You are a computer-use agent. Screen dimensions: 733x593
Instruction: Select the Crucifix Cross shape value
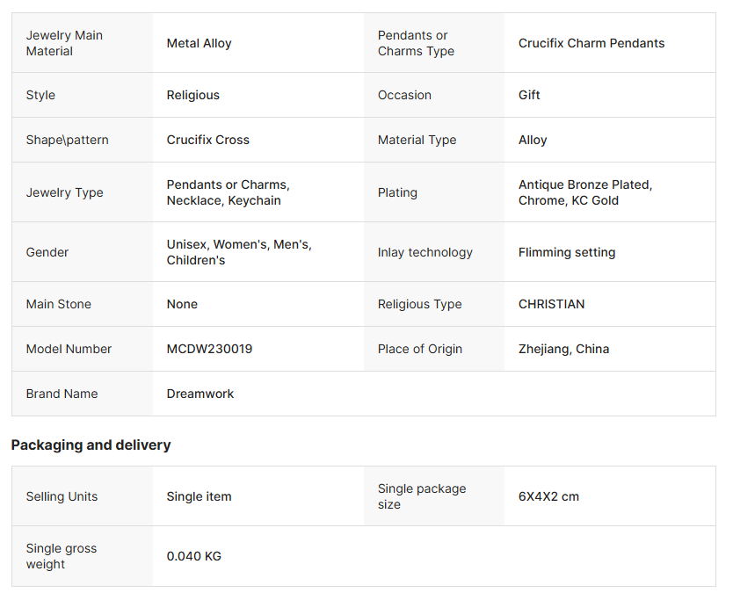pyautogui.click(x=208, y=140)
